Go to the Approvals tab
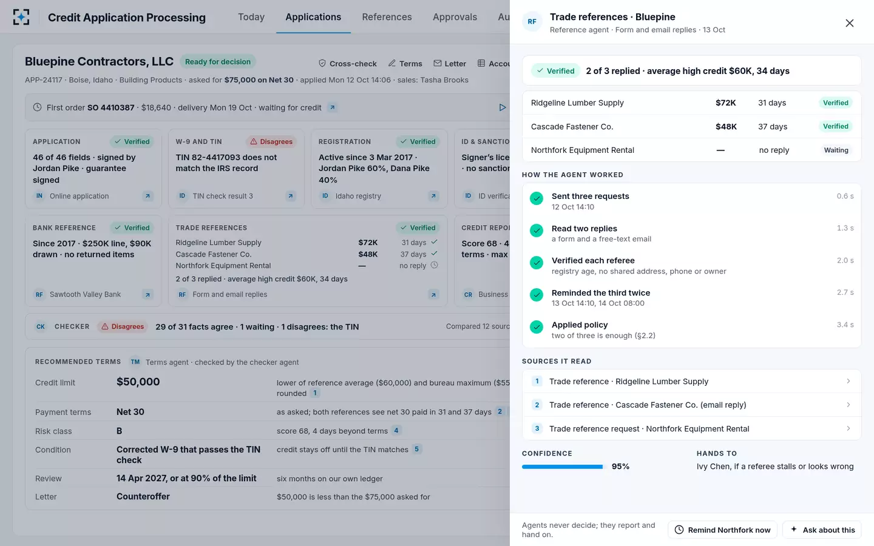Screen dimensions: 874x546 coord(455,17)
